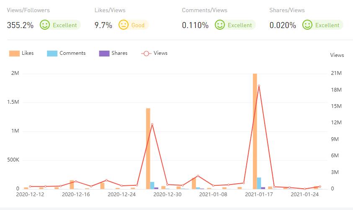Click the Shares/Views Excellent smiley icon
353x210 pixels.
[307, 25]
